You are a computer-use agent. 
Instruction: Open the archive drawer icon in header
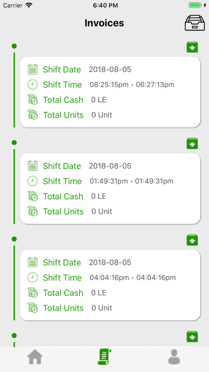click(195, 23)
